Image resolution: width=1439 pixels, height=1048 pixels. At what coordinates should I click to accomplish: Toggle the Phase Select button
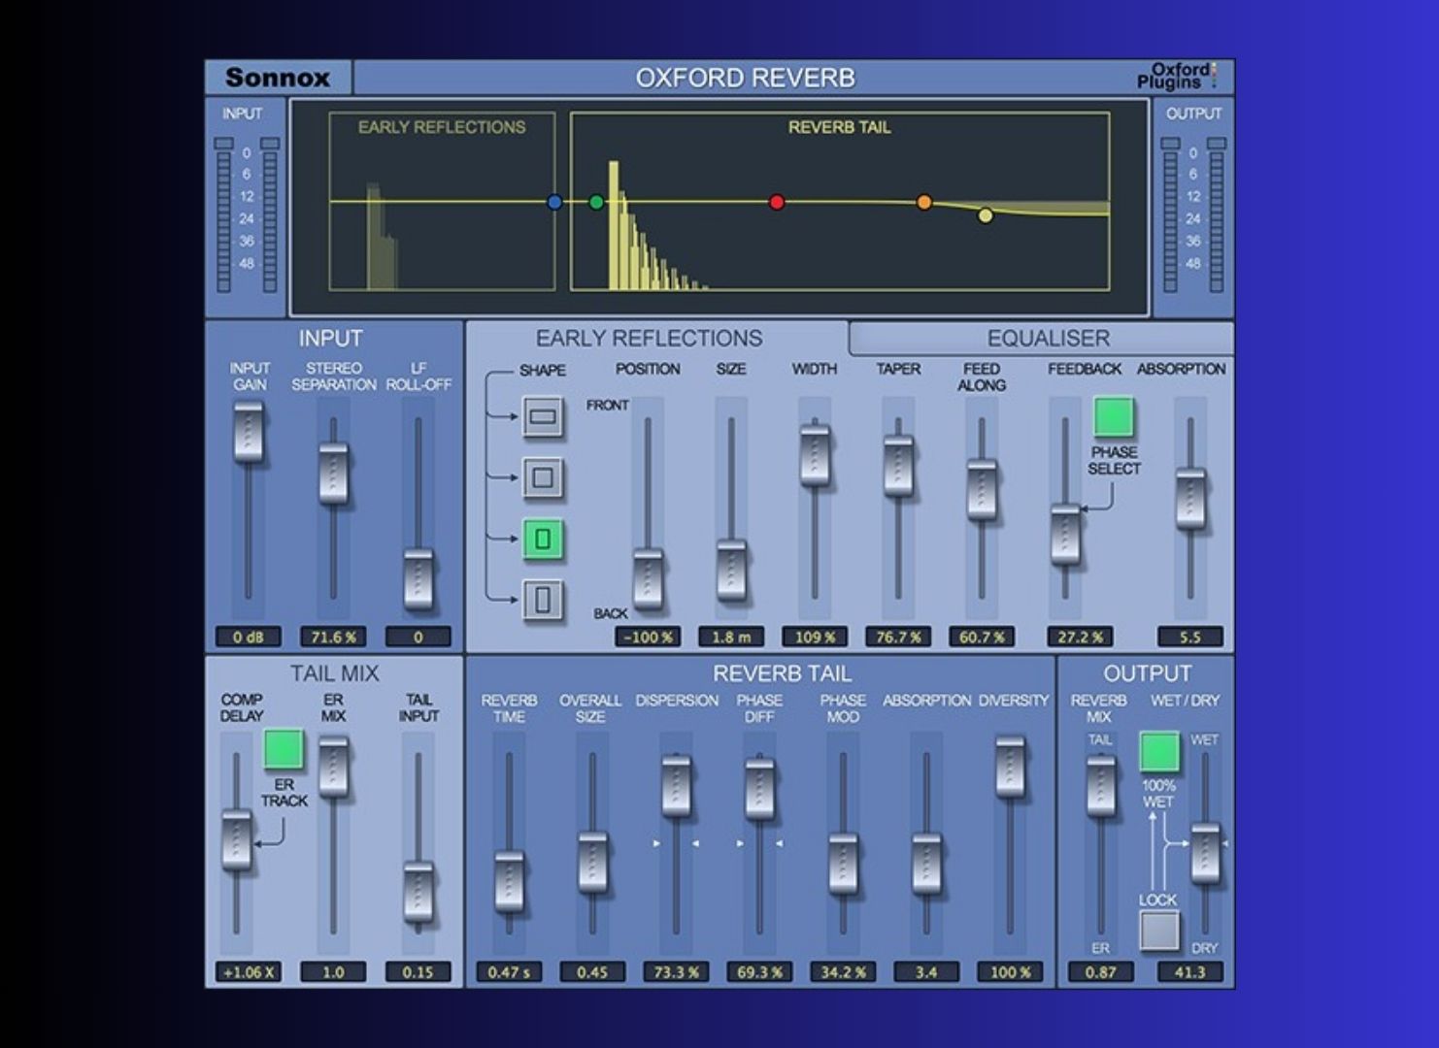[1114, 417]
